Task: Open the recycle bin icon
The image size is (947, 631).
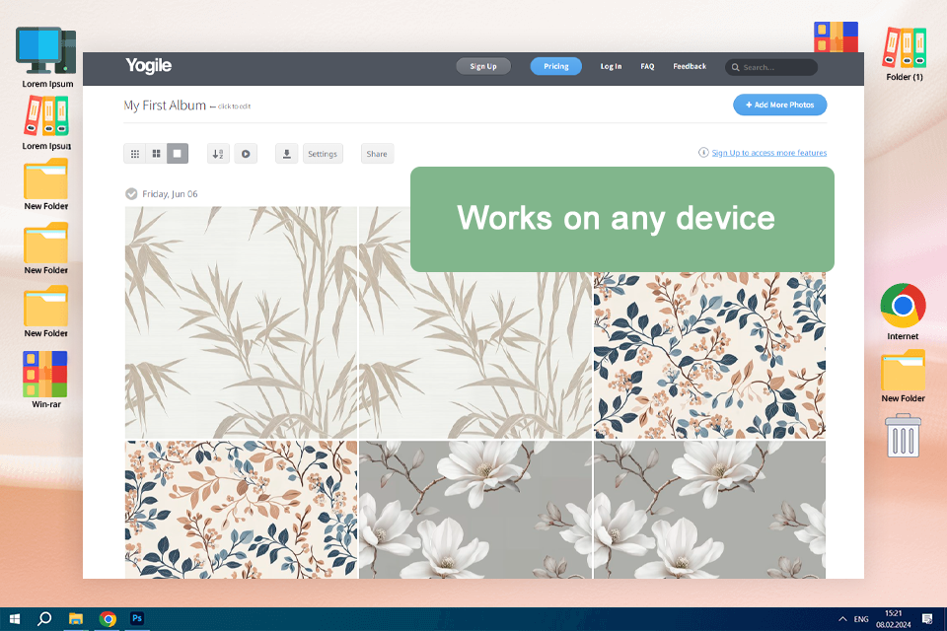Action: click(903, 435)
